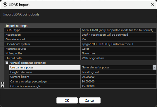Select the Output path With original files value
The width and height of the screenshot is (157, 107).
[x=118, y=58]
